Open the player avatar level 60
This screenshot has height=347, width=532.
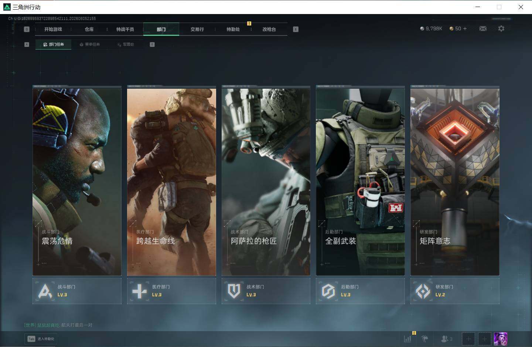pos(501,339)
